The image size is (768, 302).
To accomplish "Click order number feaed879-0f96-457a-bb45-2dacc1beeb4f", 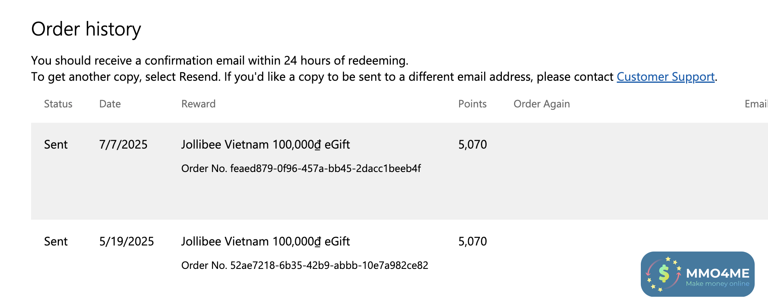I will (301, 168).
